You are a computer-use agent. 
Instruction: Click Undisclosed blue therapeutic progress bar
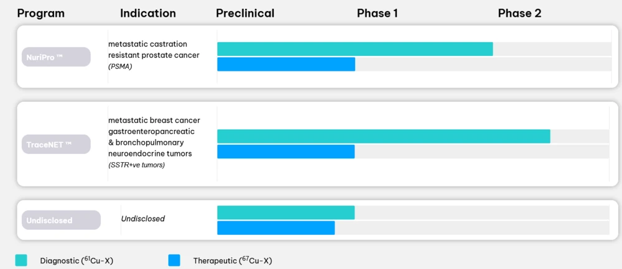(x=276, y=228)
